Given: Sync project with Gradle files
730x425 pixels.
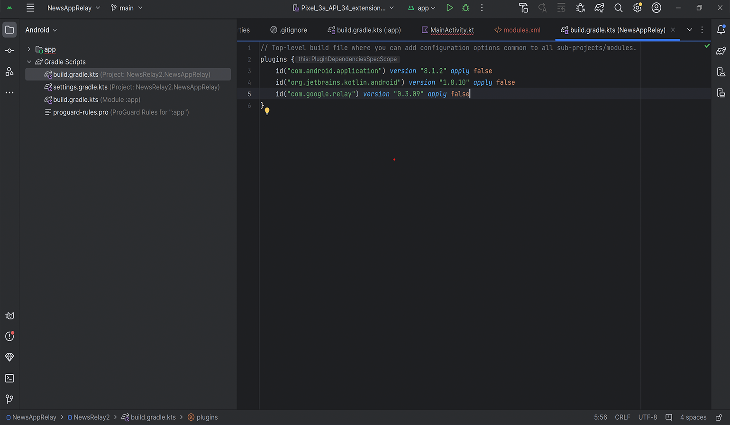Looking at the screenshot, I should [x=599, y=8].
